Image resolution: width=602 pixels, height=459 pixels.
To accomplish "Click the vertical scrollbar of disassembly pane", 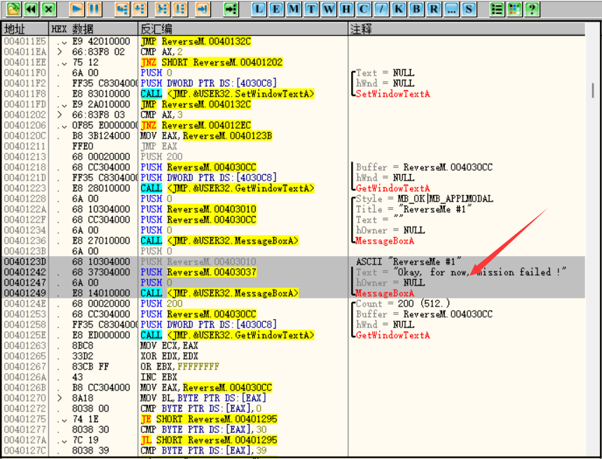I will tap(595, 210).
